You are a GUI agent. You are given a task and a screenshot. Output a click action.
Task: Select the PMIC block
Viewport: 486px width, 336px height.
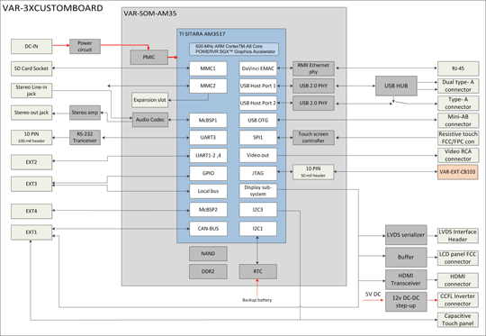tap(149, 58)
